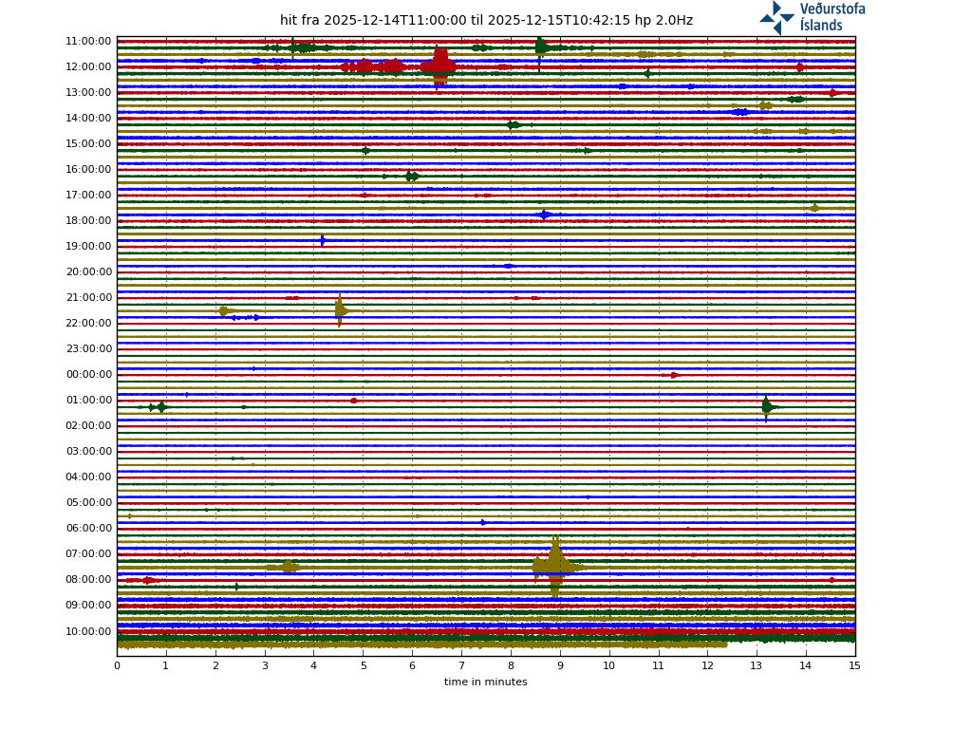Select the 11:00:00 time label
This screenshot has width=972, height=729.
88,42
